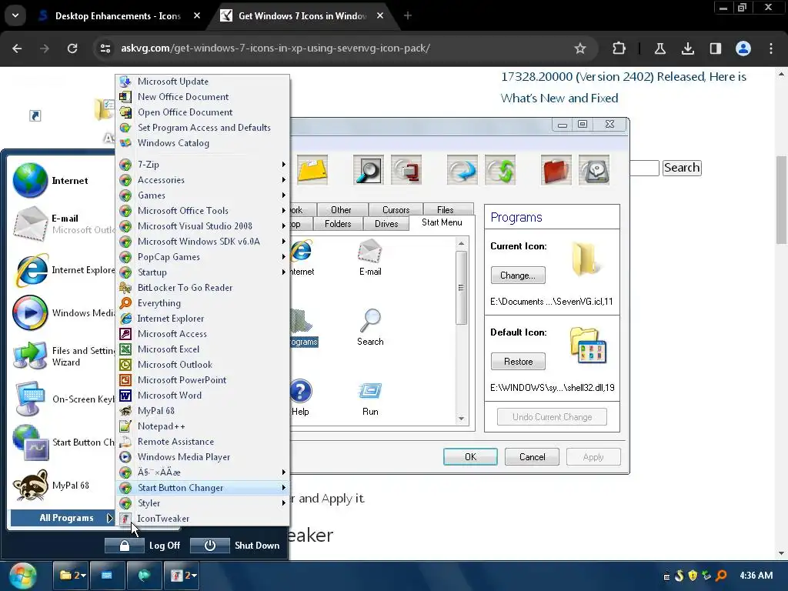The width and height of the screenshot is (788, 591).
Task: Open All Programs in Start menu
Action: (63, 518)
